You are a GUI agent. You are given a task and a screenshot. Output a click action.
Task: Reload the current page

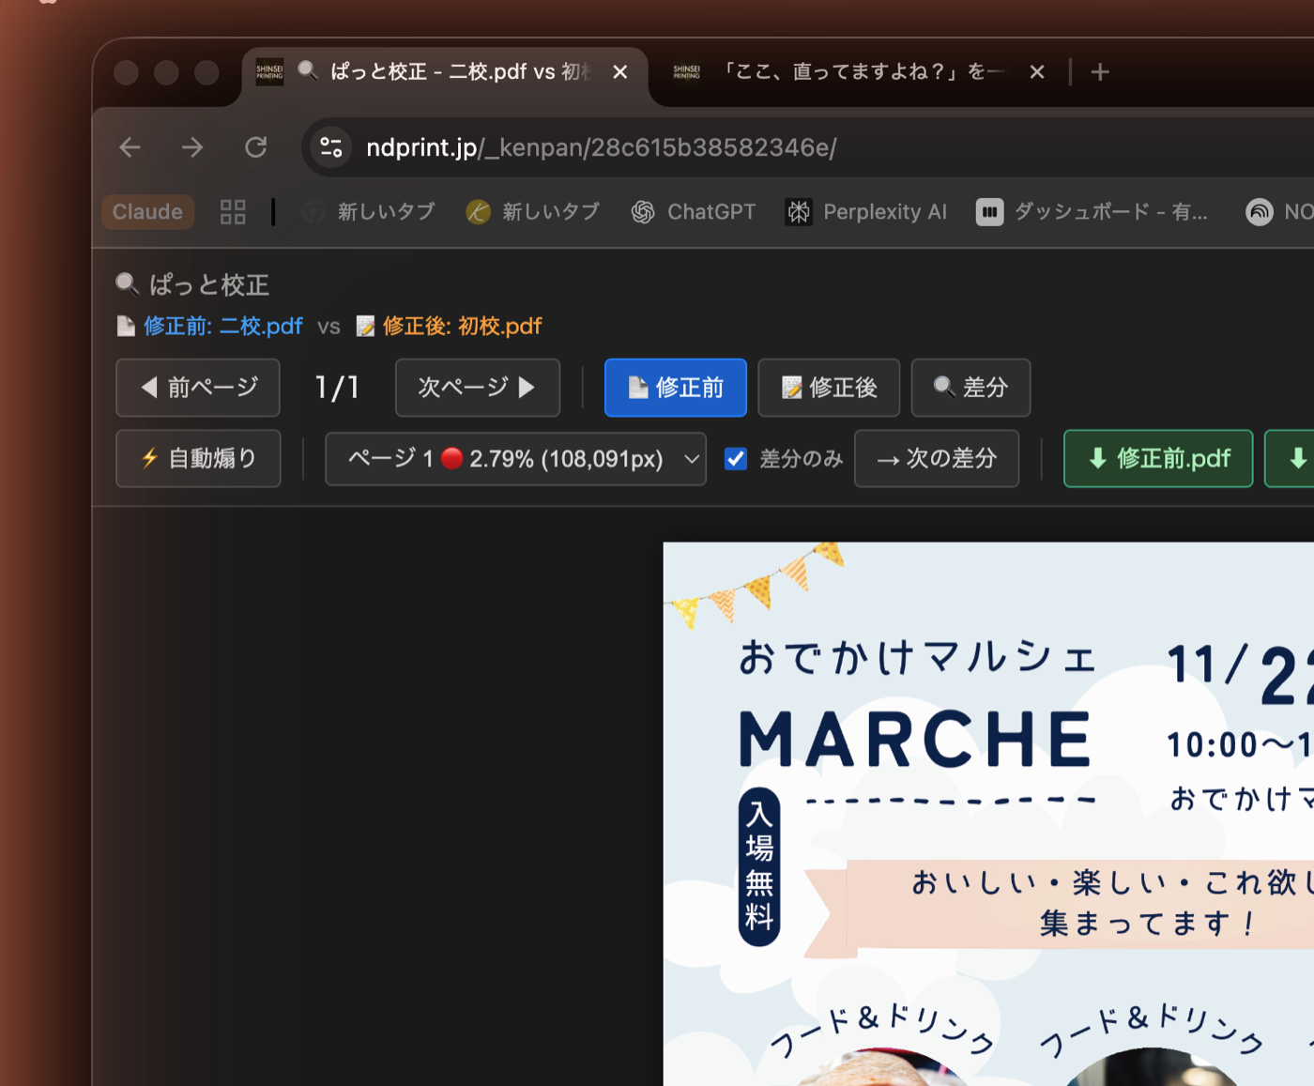click(255, 147)
